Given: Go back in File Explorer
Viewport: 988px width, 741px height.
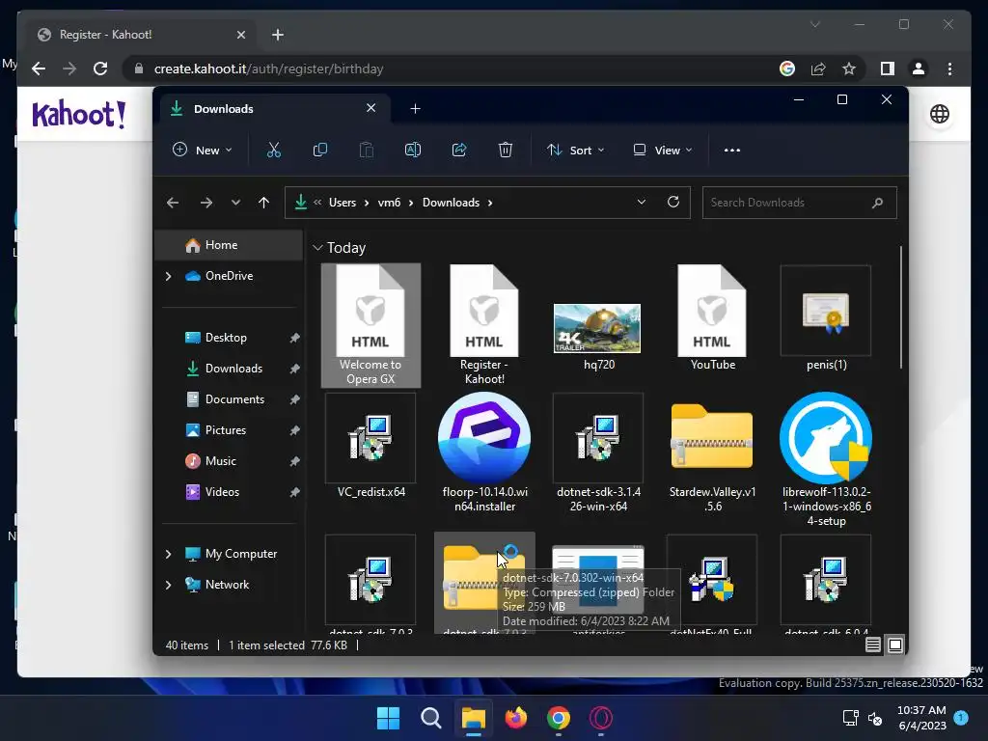Looking at the screenshot, I should pyautogui.click(x=173, y=203).
